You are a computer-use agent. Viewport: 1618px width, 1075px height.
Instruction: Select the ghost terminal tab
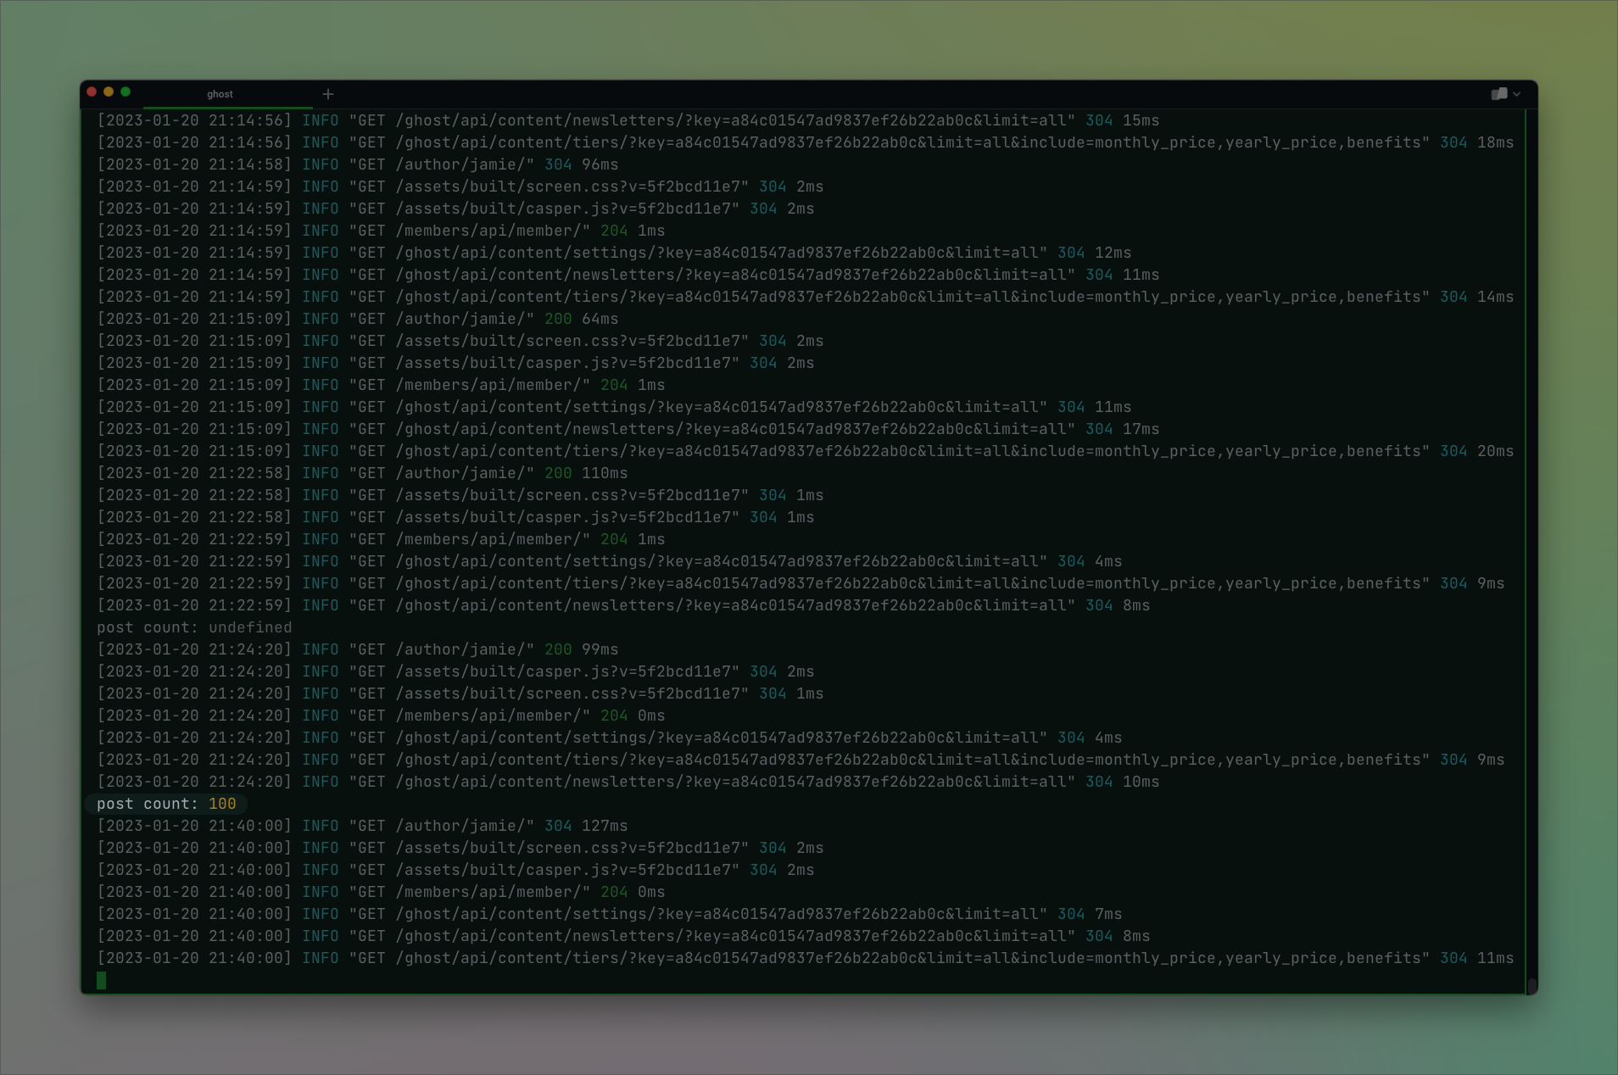[x=220, y=94]
